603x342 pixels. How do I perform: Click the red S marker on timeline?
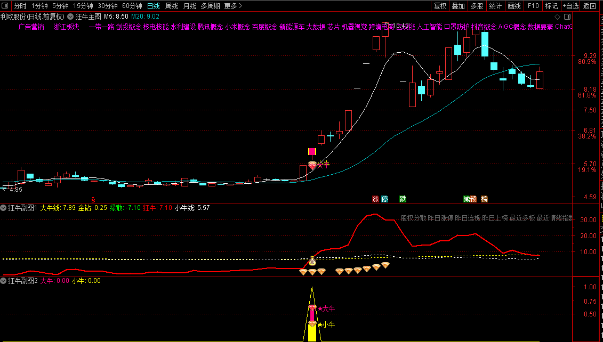coord(93,199)
